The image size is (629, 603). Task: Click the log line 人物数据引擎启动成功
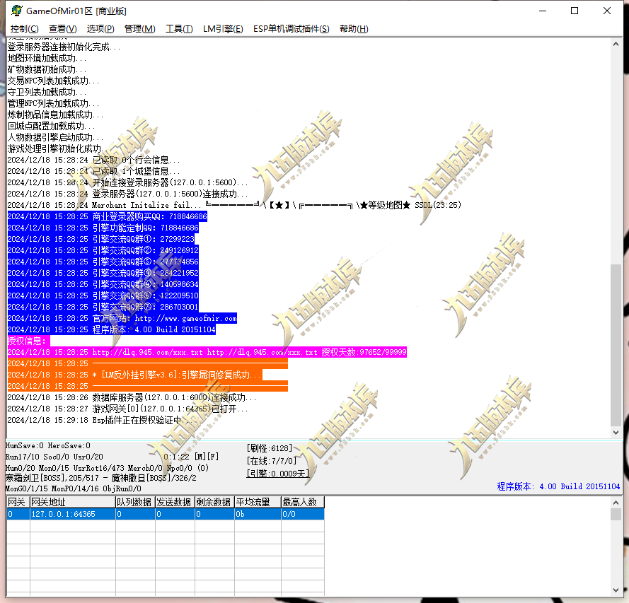click(x=55, y=137)
